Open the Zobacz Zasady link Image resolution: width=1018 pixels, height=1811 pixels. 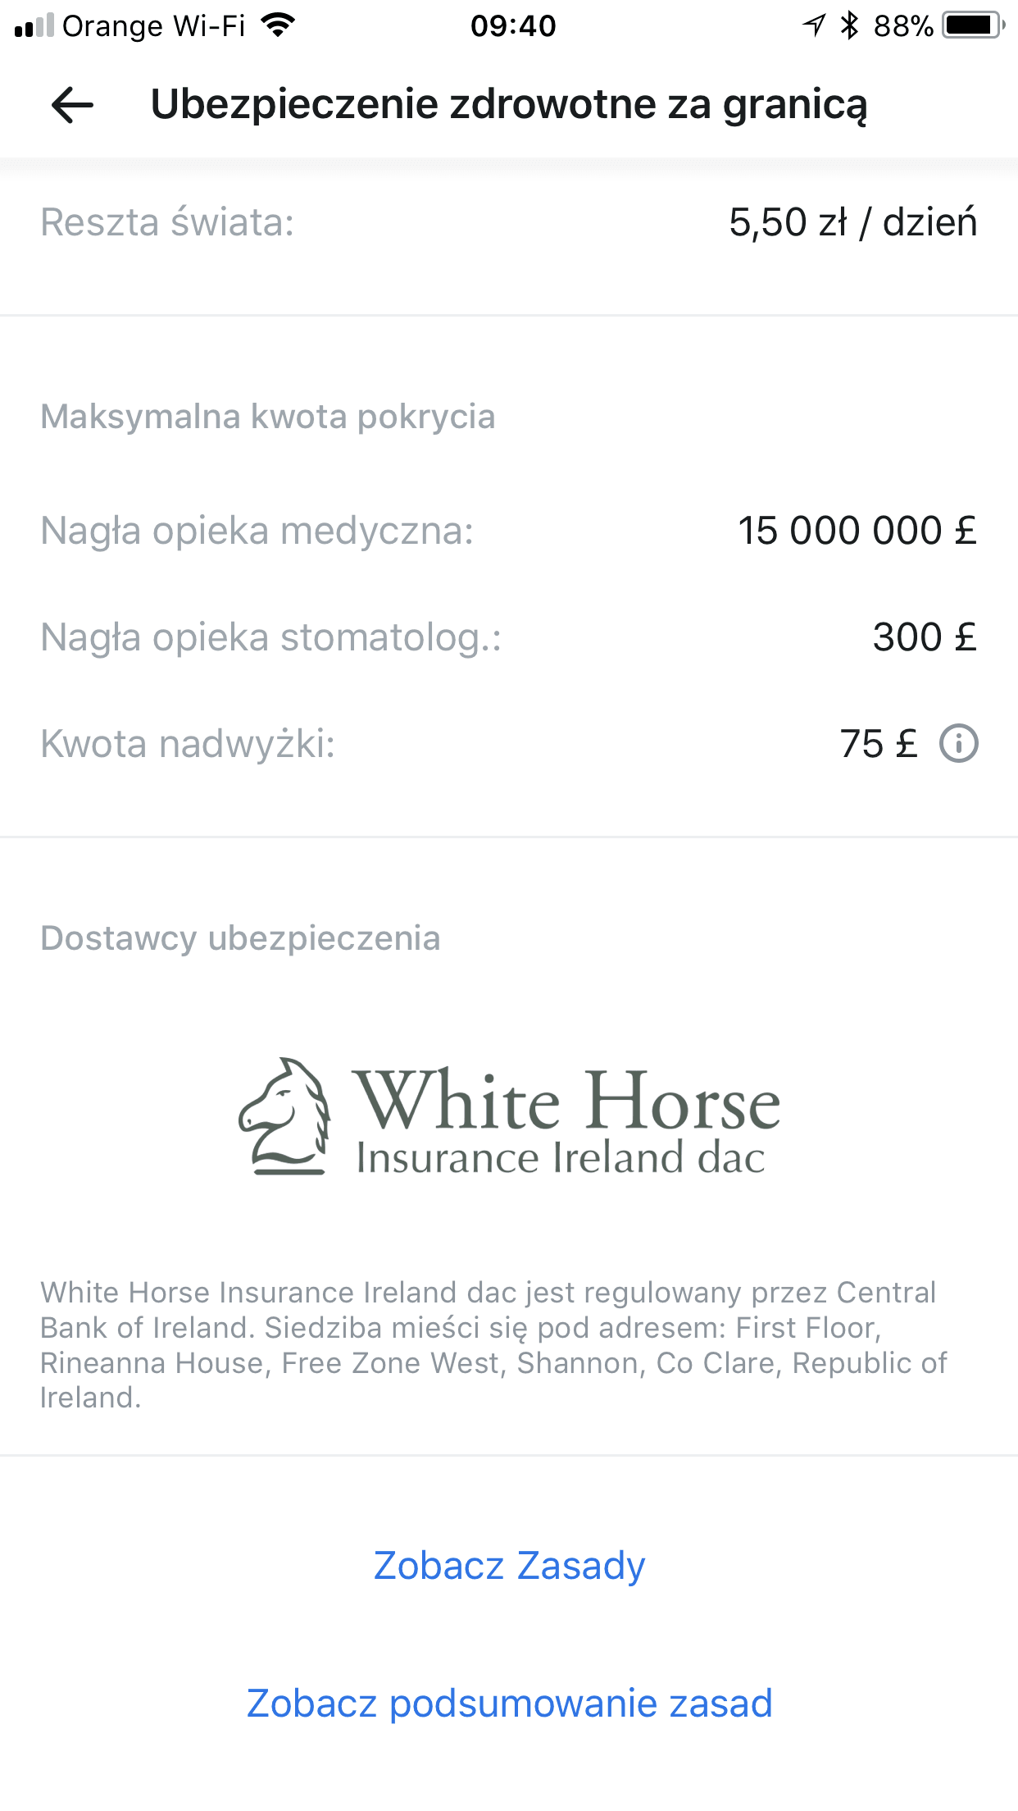point(509,1565)
